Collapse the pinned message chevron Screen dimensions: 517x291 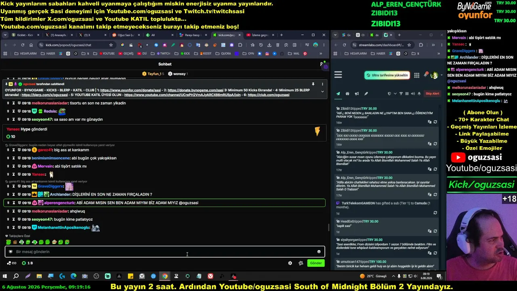coord(322,92)
